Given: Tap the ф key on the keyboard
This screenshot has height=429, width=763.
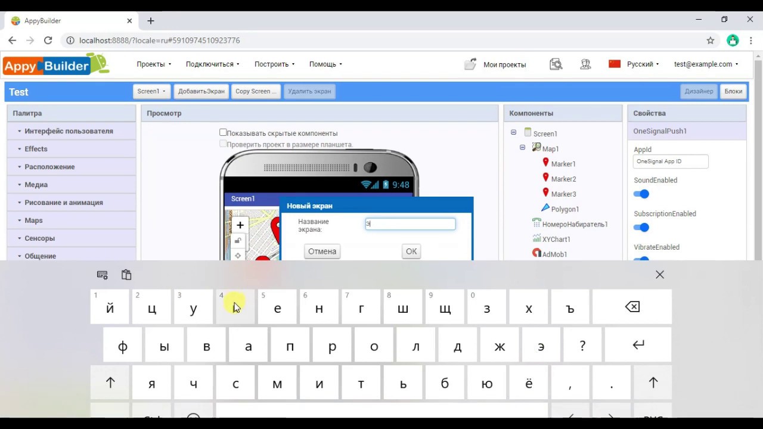Looking at the screenshot, I should pos(123,345).
